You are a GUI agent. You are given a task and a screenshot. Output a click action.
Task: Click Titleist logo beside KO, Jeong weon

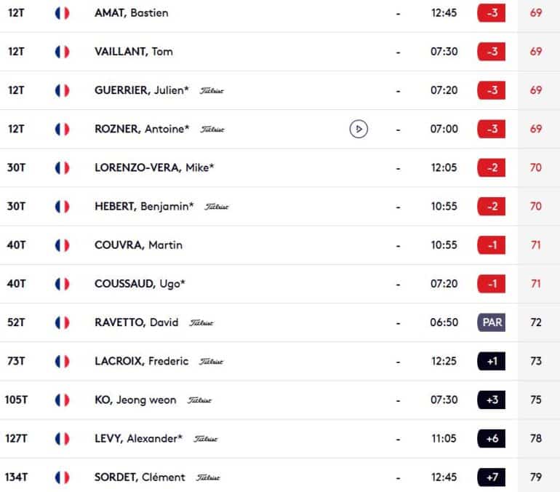pos(200,400)
